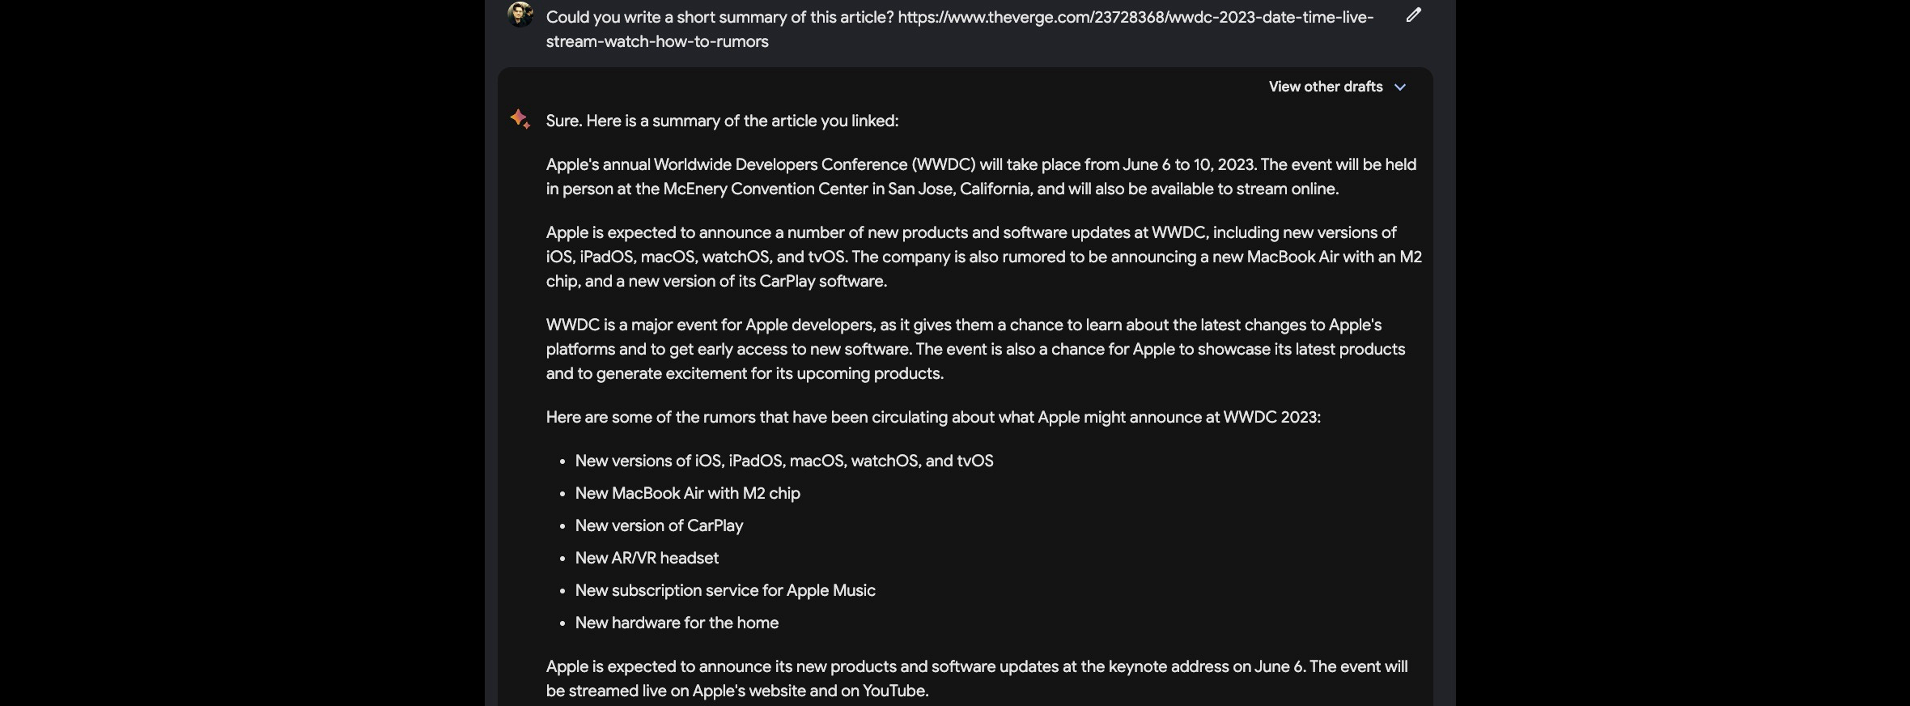Click bullet 'New versions of iOS, iPadOS'

point(784,461)
